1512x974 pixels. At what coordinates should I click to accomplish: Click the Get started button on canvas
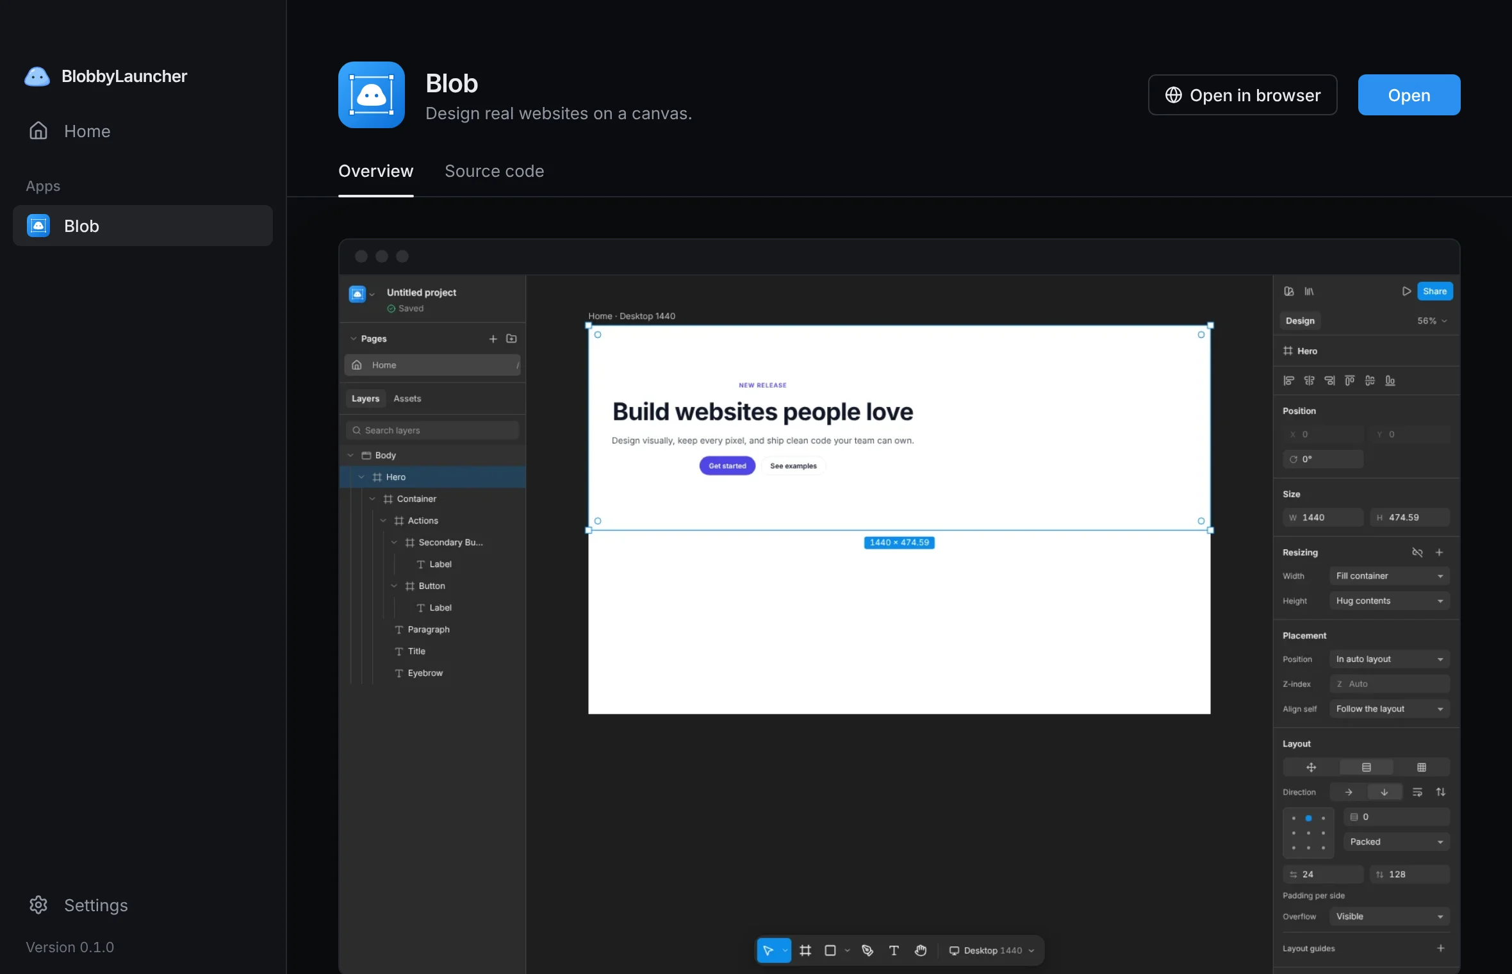point(727,466)
